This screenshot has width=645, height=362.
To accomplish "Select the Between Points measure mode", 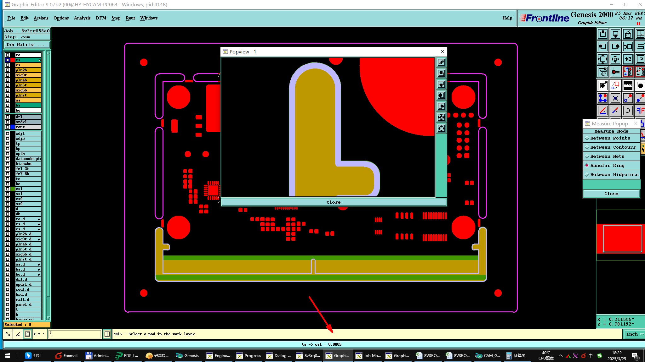I will (x=610, y=138).
